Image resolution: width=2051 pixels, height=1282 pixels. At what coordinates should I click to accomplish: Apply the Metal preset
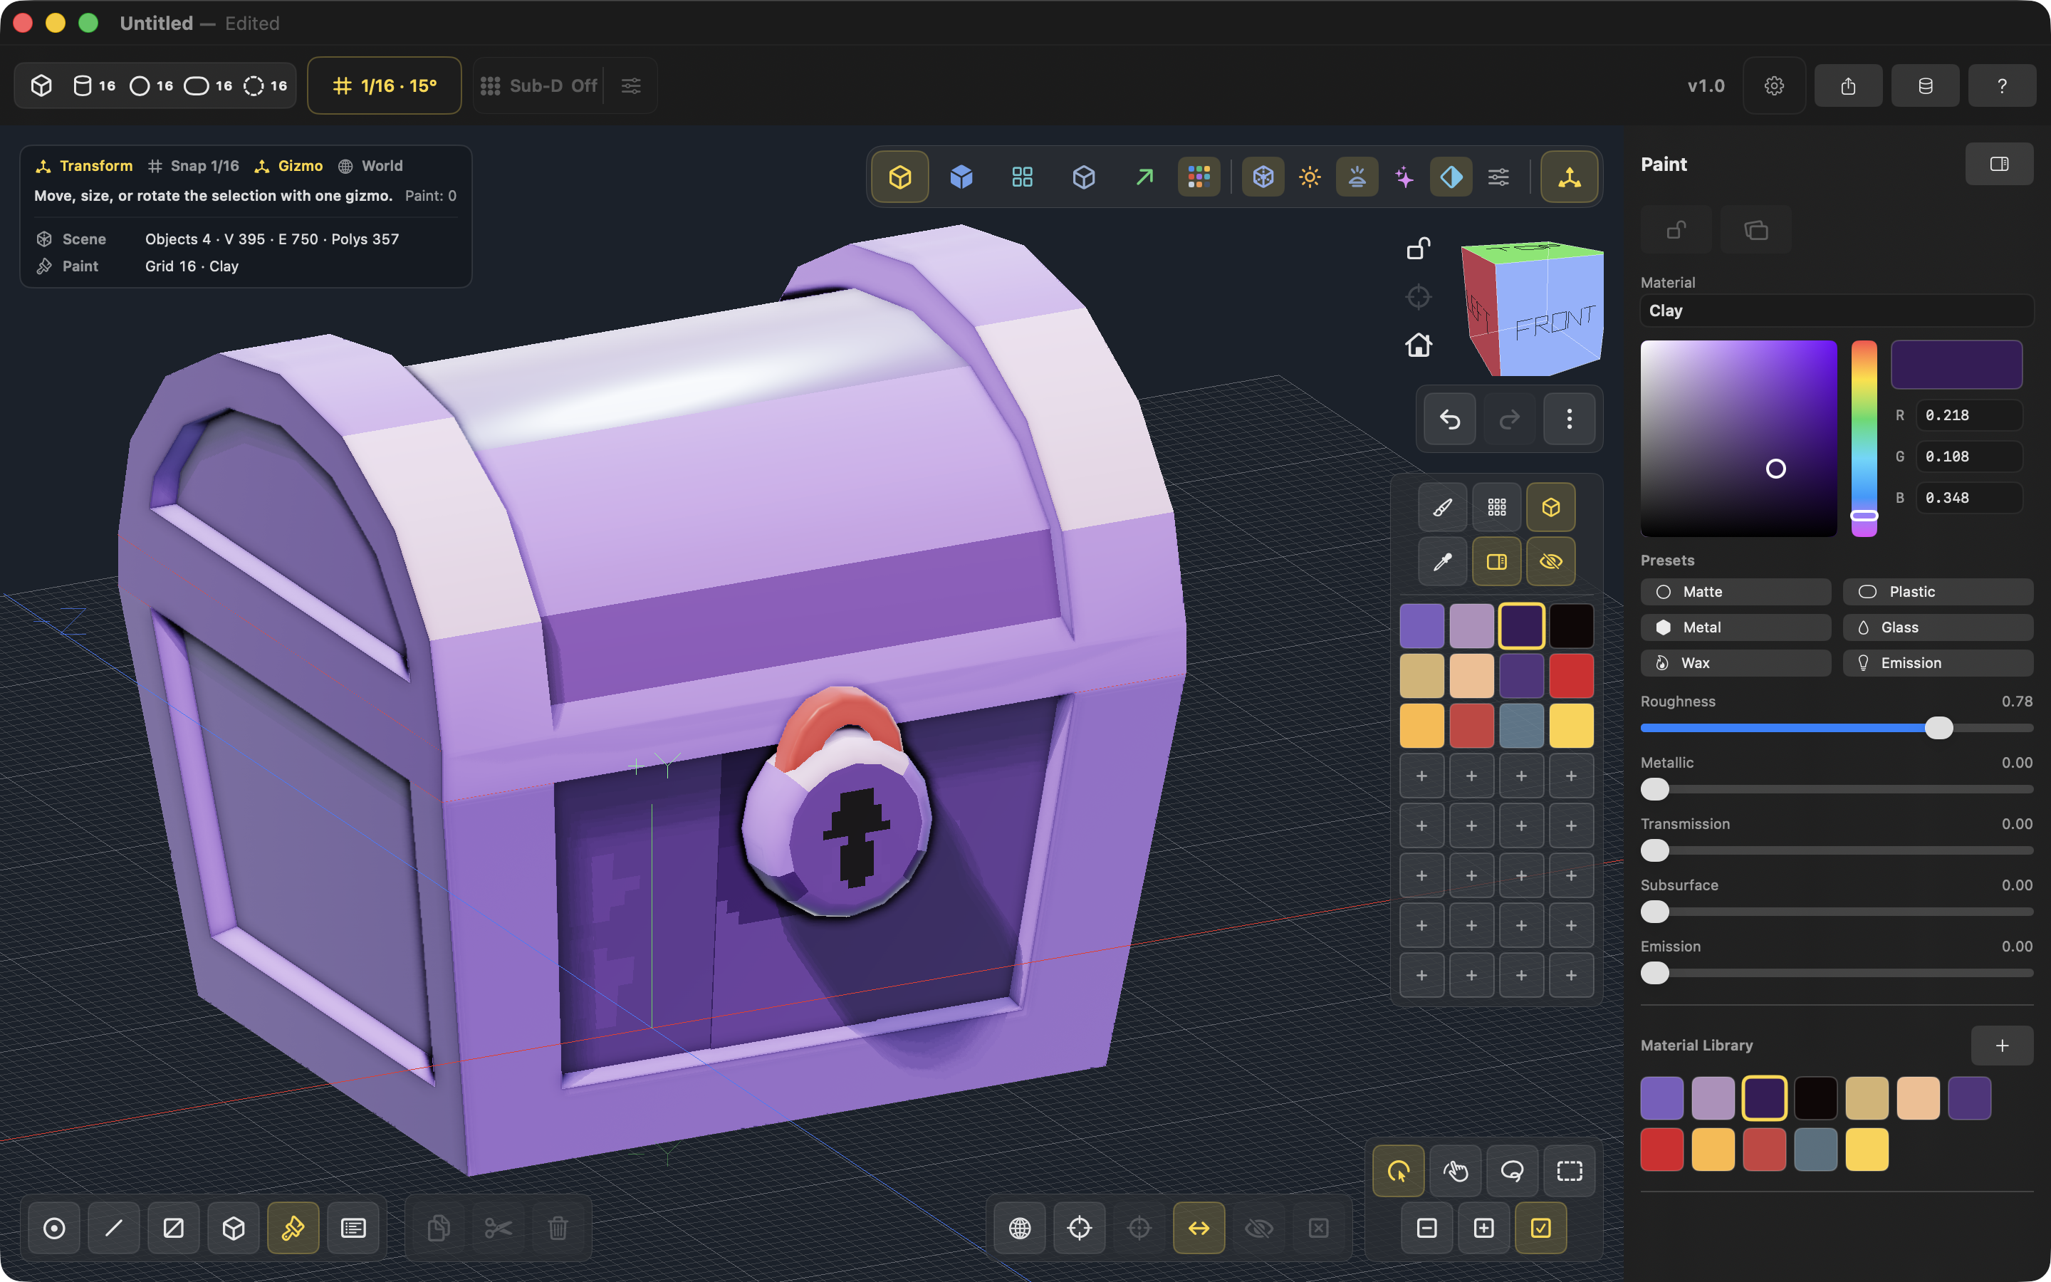tap(1736, 627)
